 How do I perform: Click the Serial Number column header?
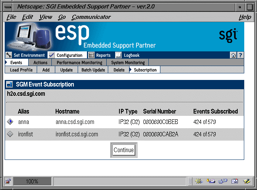point(160,112)
